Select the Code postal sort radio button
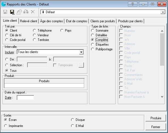This screenshot has width=168, height=133. [7, 40]
